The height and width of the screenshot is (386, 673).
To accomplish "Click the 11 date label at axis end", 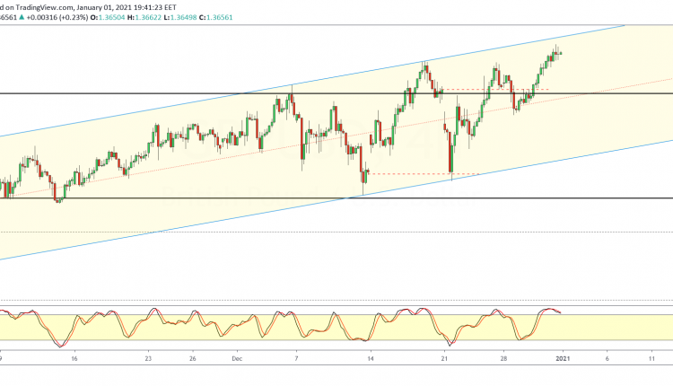I will [652, 358].
